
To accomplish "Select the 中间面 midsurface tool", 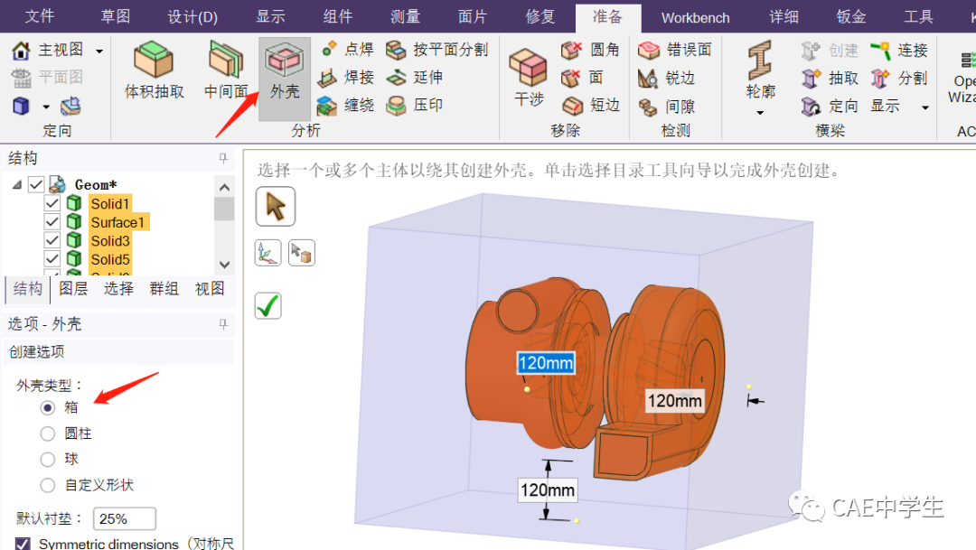I will (x=226, y=69).
